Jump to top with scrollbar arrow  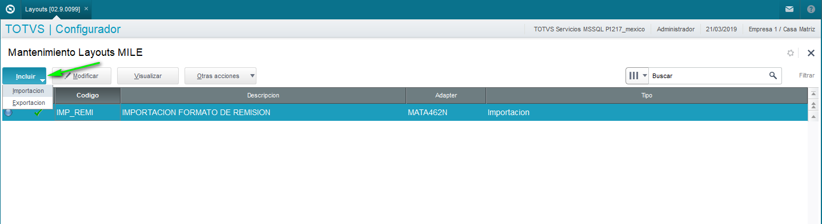point(813,93)
